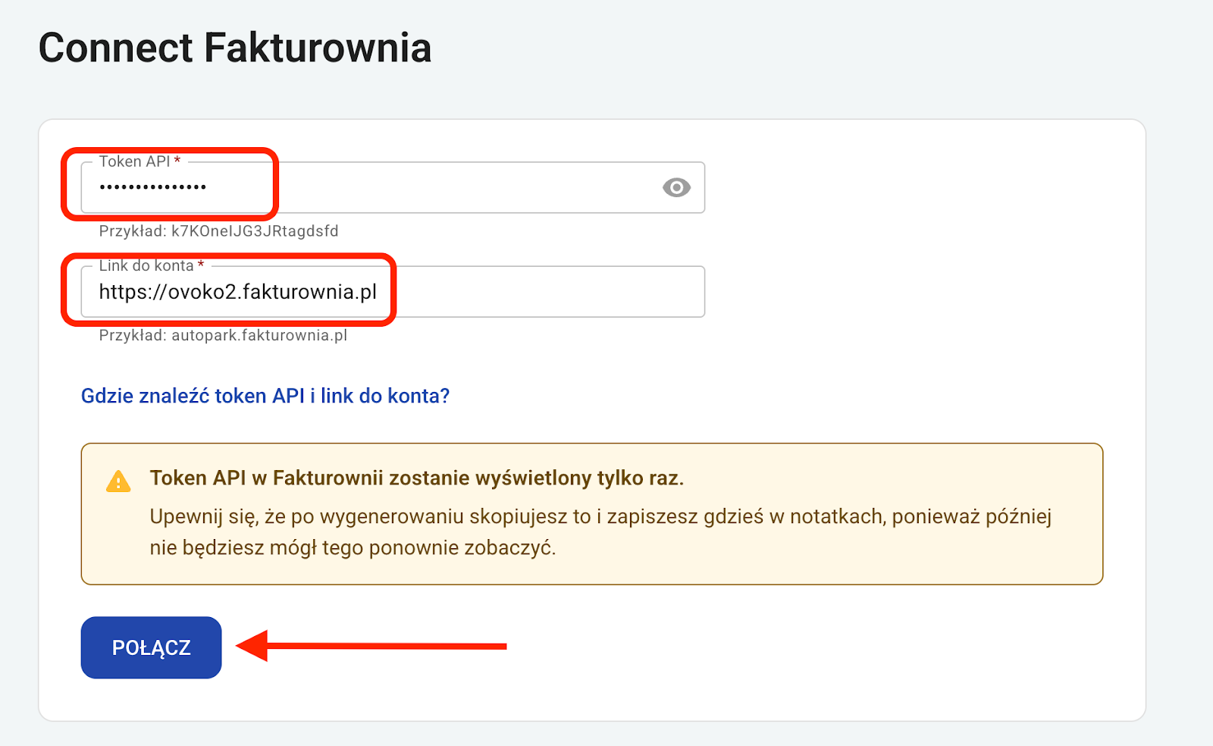Click the "Link do konta" field label
The width and height of the screenshot is (1213, 746).
click(146, 265)
